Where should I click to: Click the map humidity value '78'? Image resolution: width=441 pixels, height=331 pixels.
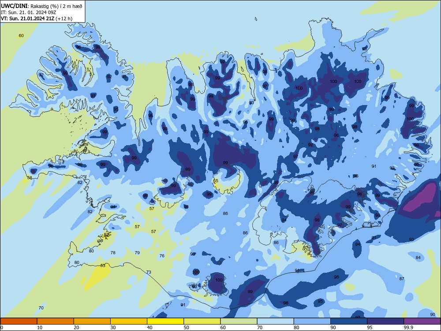(113, 252)
